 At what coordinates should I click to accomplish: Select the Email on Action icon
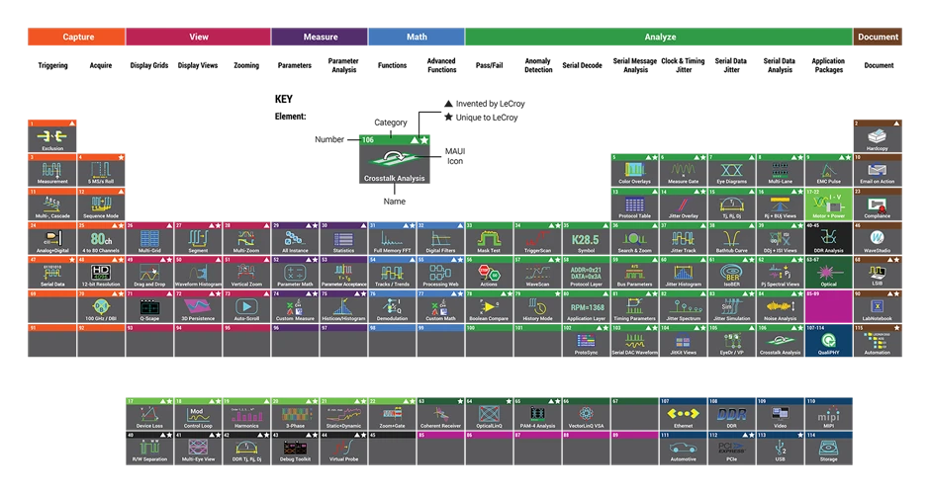(877, 171)
